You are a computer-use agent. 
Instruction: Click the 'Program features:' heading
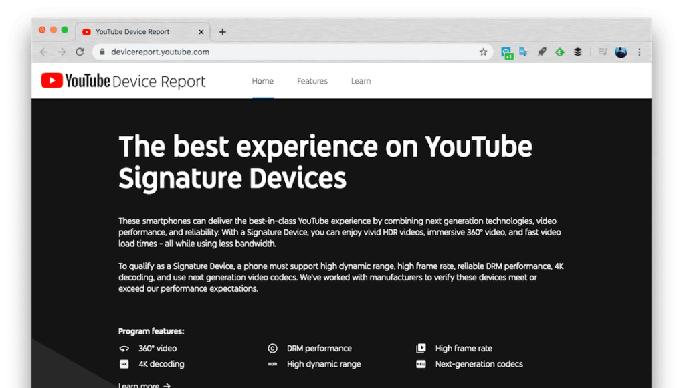151,331
